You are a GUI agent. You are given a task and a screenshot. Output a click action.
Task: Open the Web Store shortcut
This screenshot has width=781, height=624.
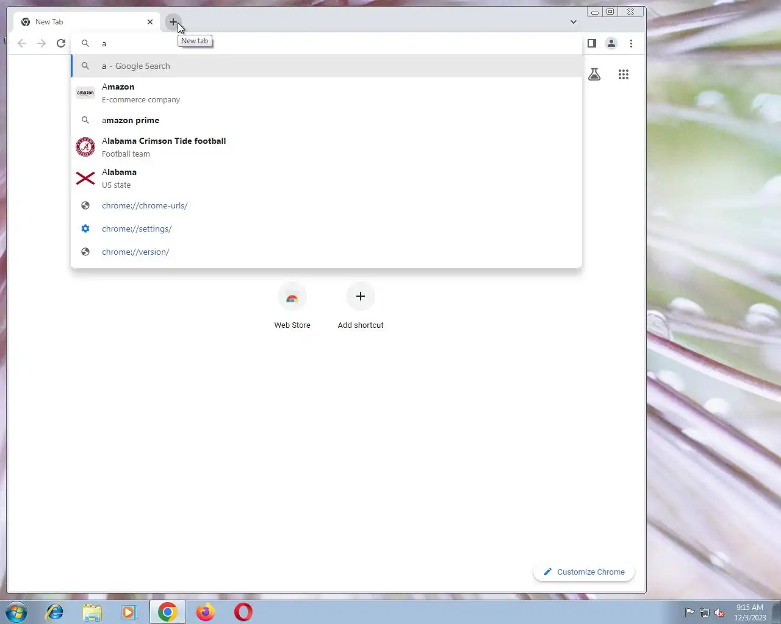coord(292,306)
